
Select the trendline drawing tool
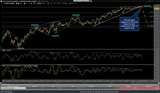pos(53,3)
